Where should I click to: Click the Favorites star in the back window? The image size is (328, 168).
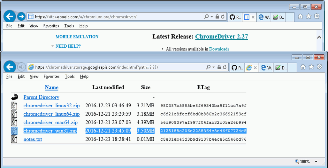point(309,17)
